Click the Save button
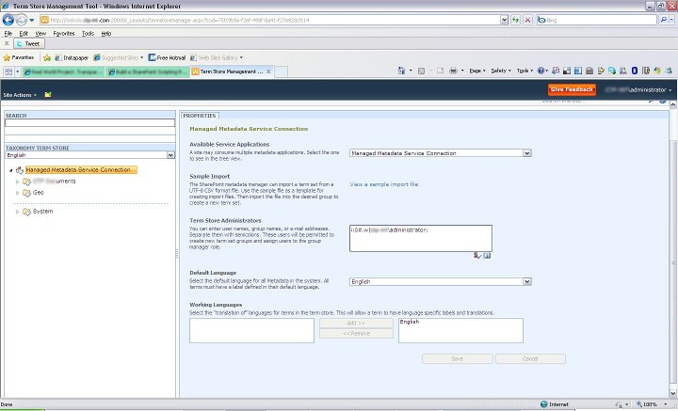Viewport: 678px width, 411px height. (x=458, y=358)
